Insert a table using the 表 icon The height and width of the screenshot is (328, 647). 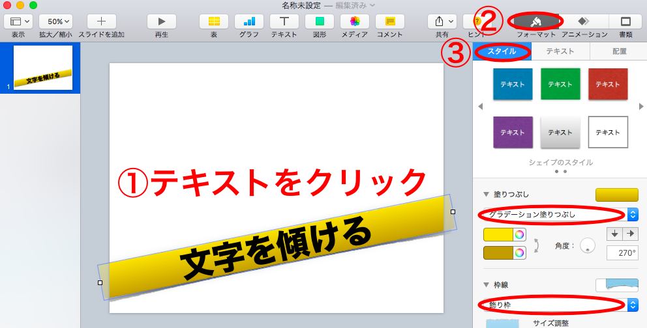coord(214,21)
